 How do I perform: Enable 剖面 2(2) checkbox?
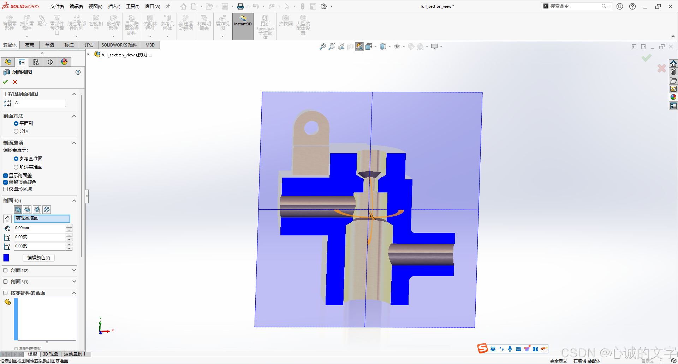(x=5, y=271)
